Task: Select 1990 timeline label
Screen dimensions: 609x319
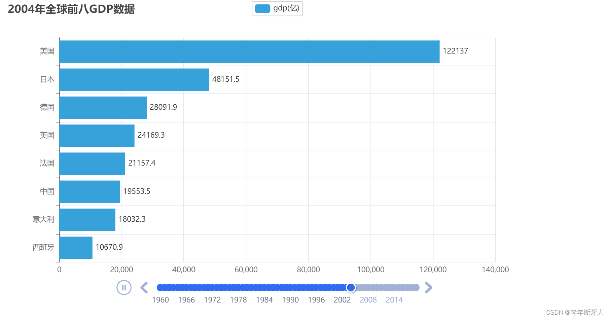Action: click(290, 300)
